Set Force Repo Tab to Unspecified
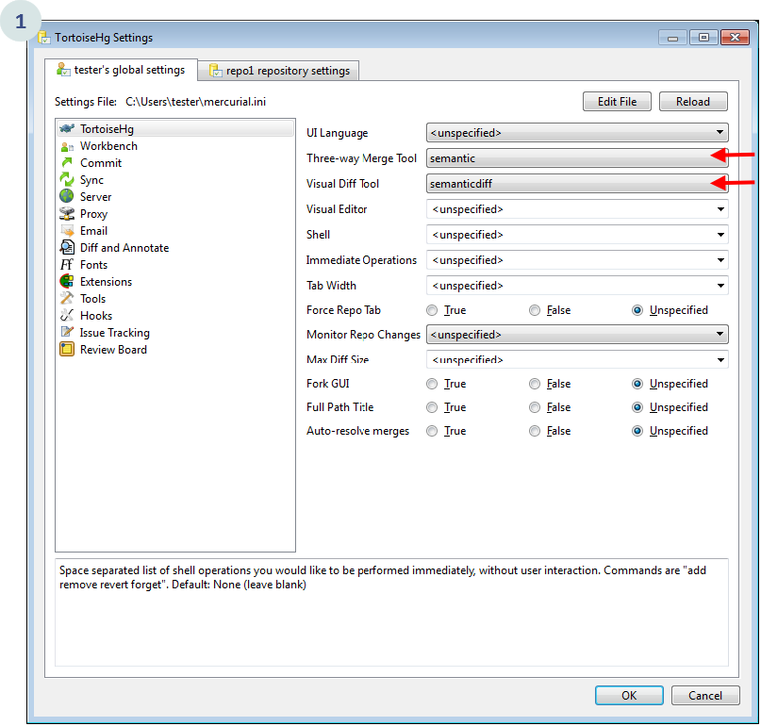Image resolution: width=761 pixels, height=726 pixels. [637, 310]
